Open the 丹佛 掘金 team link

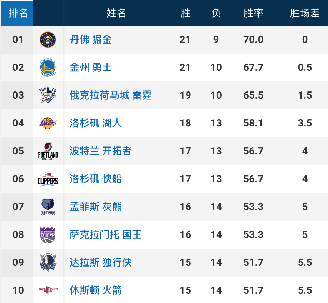tap(91, 39)
